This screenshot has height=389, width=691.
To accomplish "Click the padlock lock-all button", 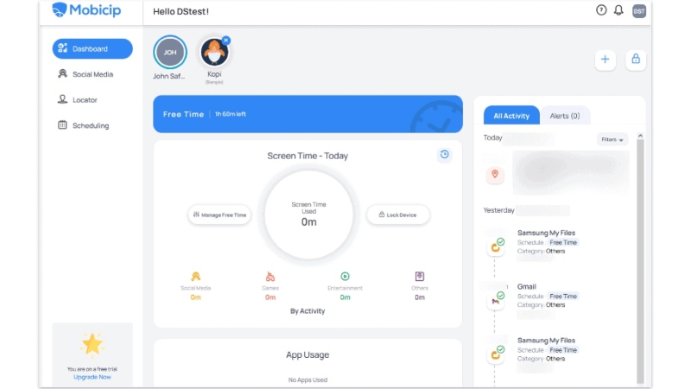I will tap(636, 59).
